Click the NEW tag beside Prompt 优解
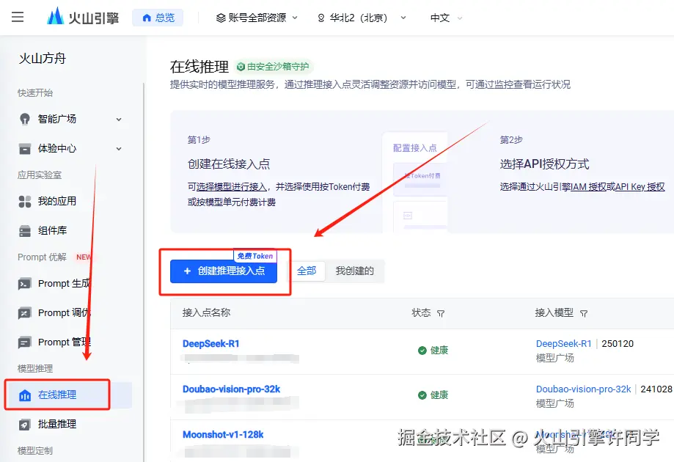The width and height of the screenshot is (674, 462). point(84,257)
